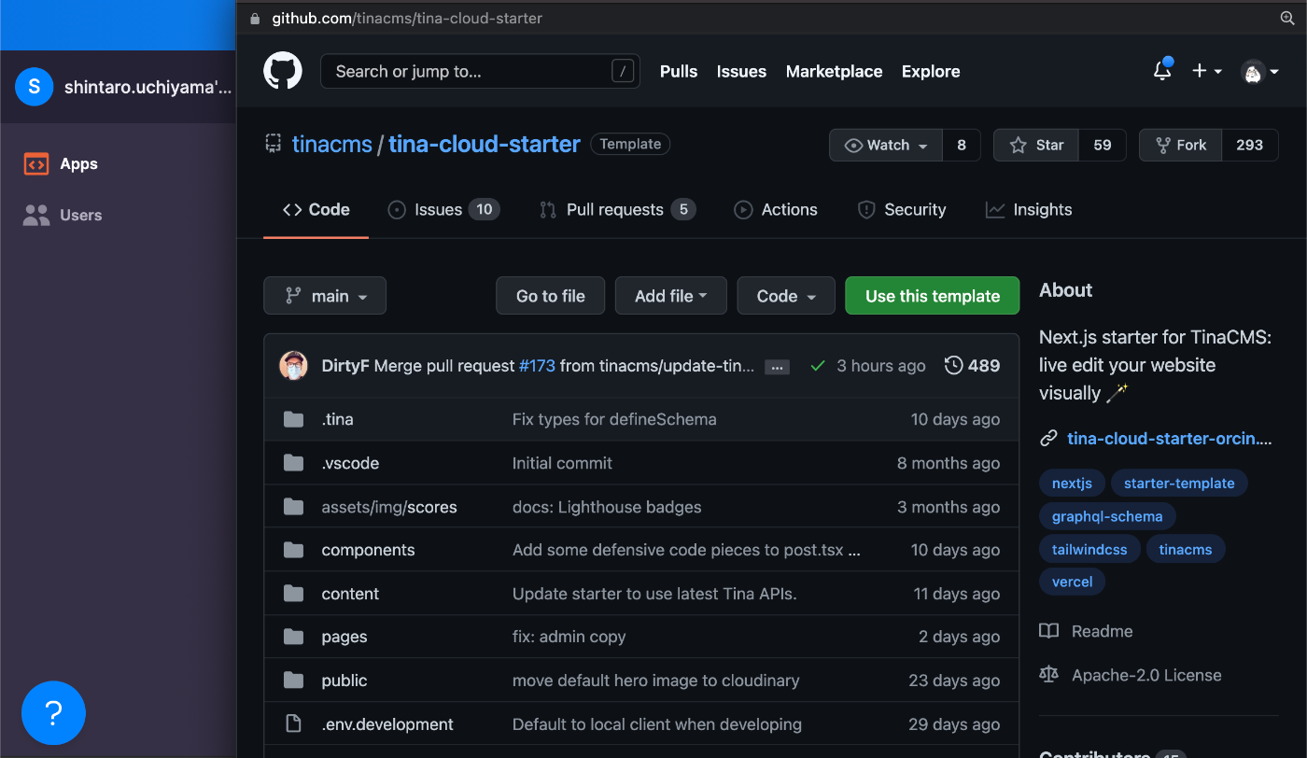Click the repository template icon beside tinacms

click(274, 144)
